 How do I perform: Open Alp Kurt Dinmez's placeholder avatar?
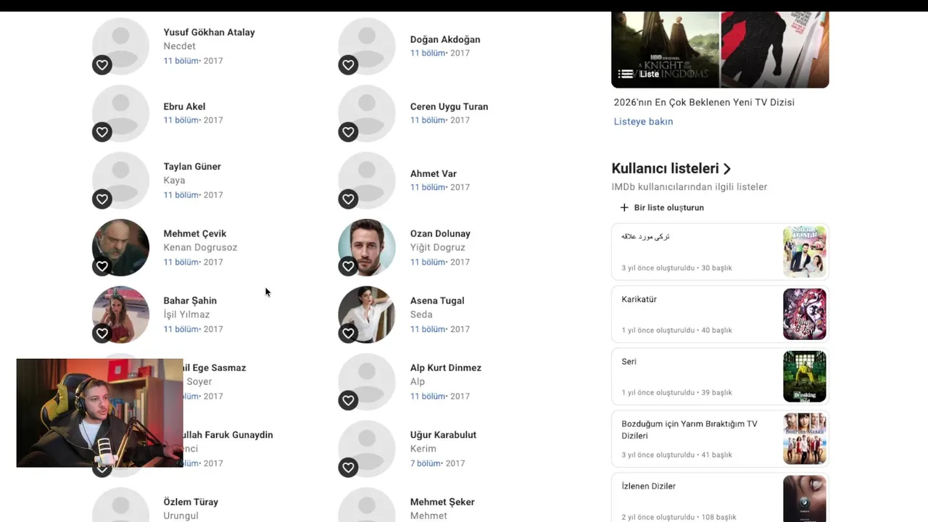point(367,381)
